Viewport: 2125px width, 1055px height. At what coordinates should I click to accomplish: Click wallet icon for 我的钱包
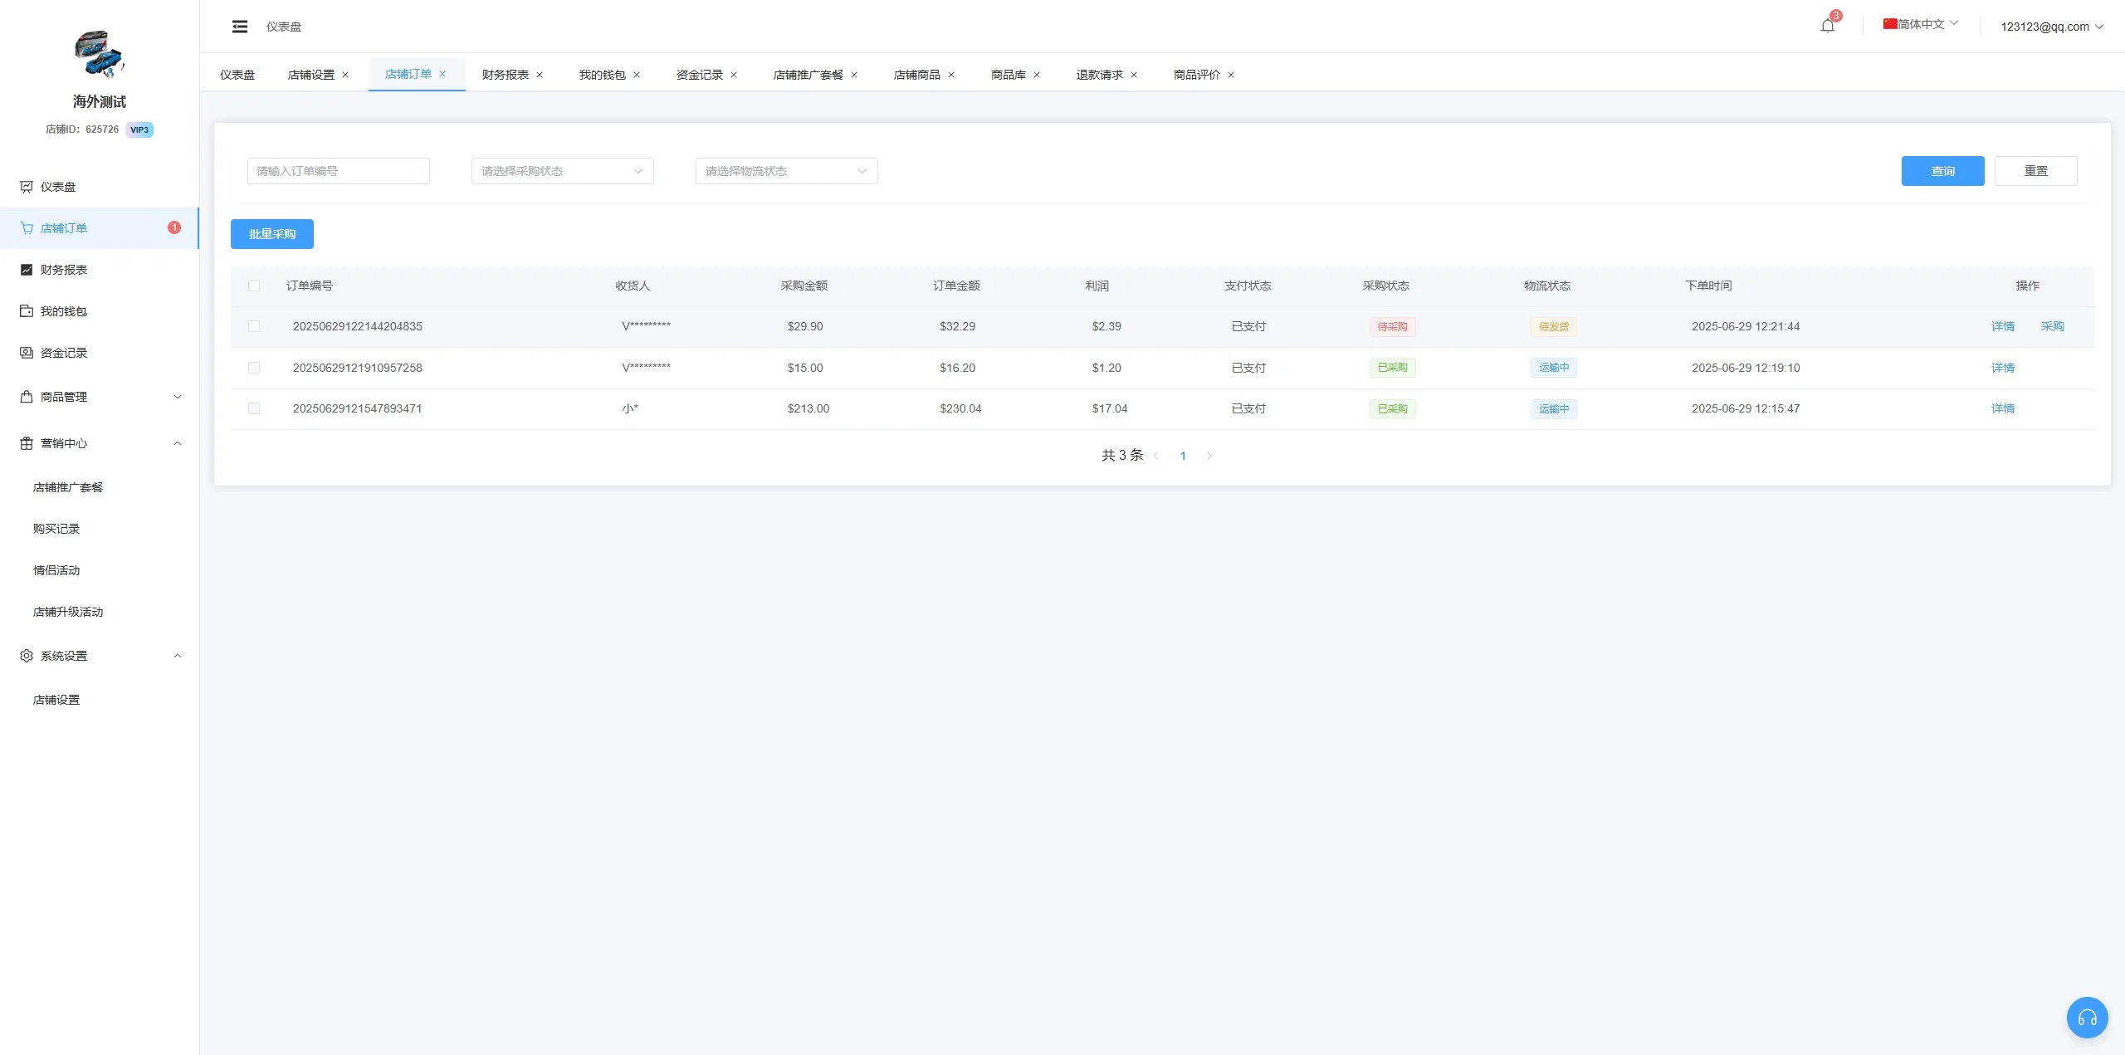tap(27, 311)
